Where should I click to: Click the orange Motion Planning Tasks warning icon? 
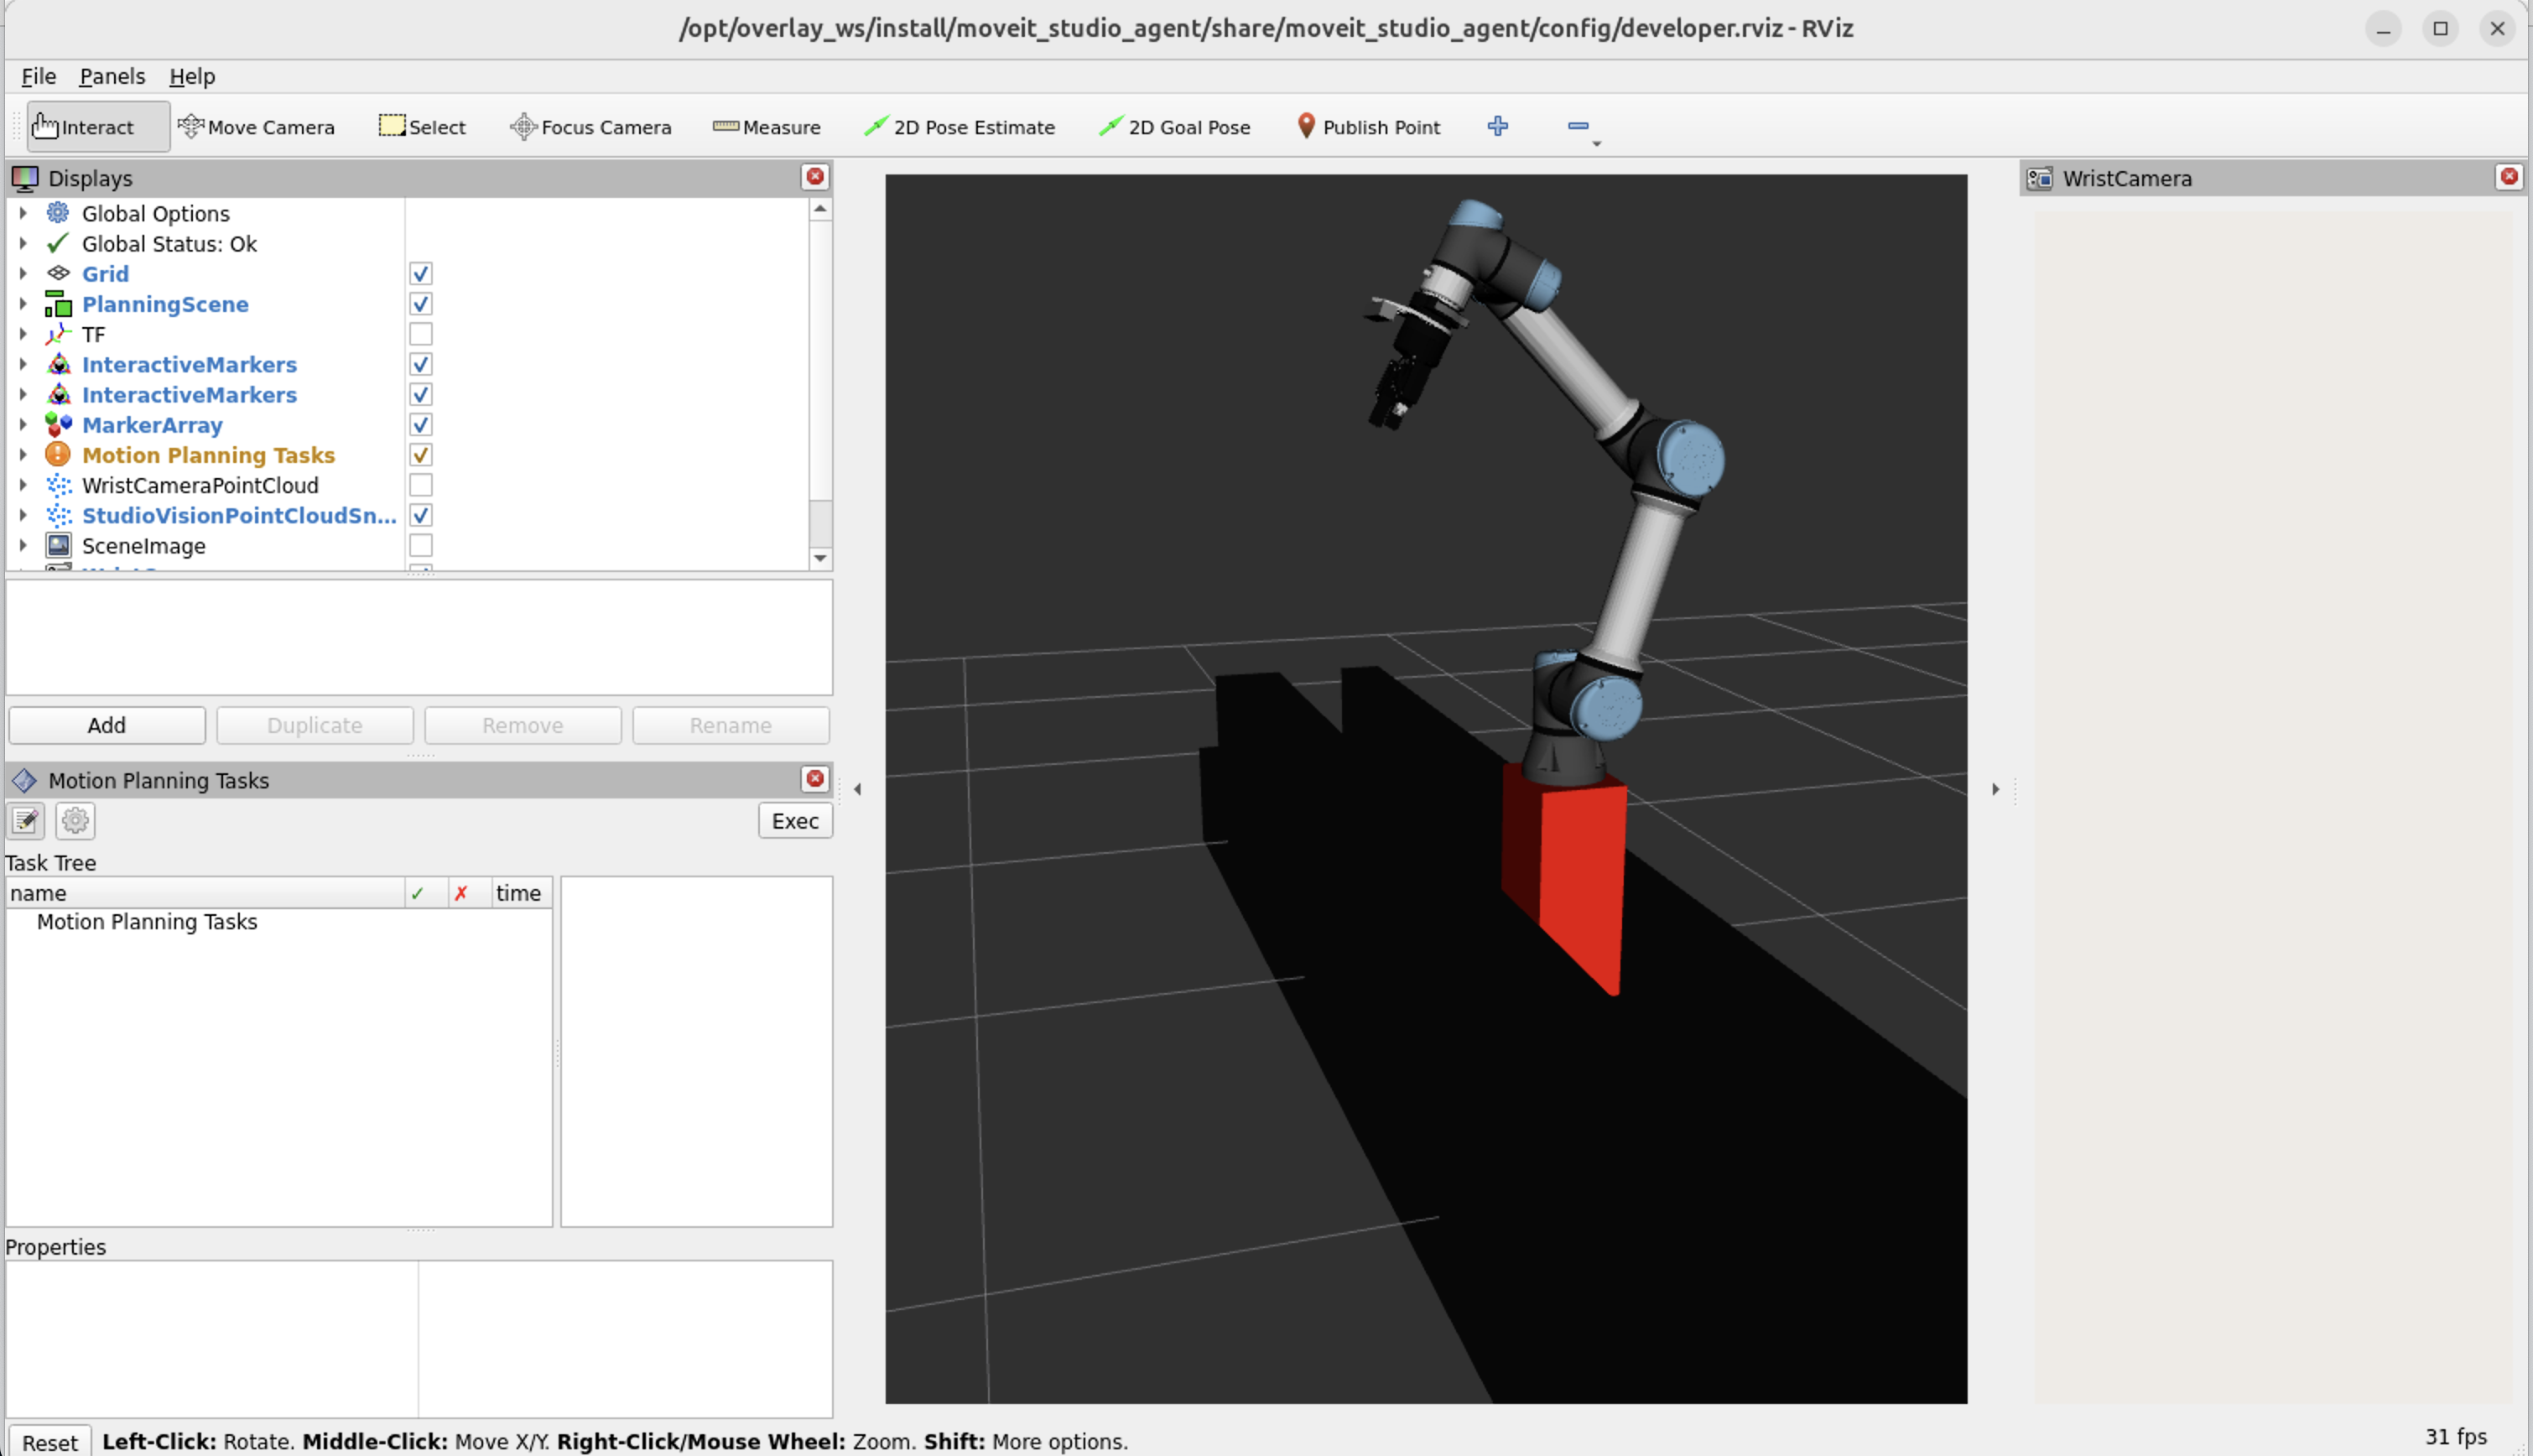(59, 455)
